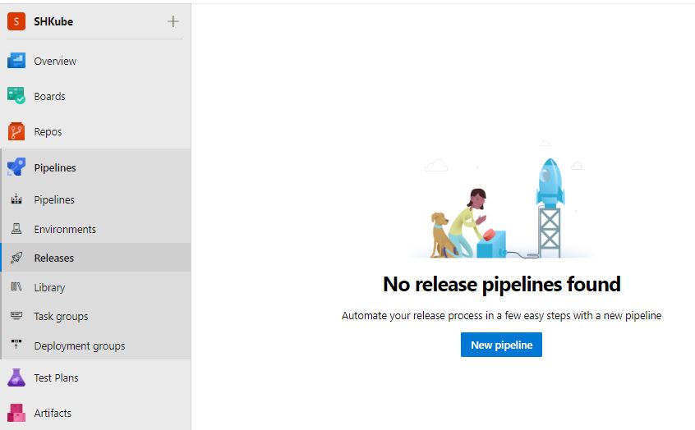This screenshot has height=430, width=695.
Task: Open Task groups
Action: [61, 317]
